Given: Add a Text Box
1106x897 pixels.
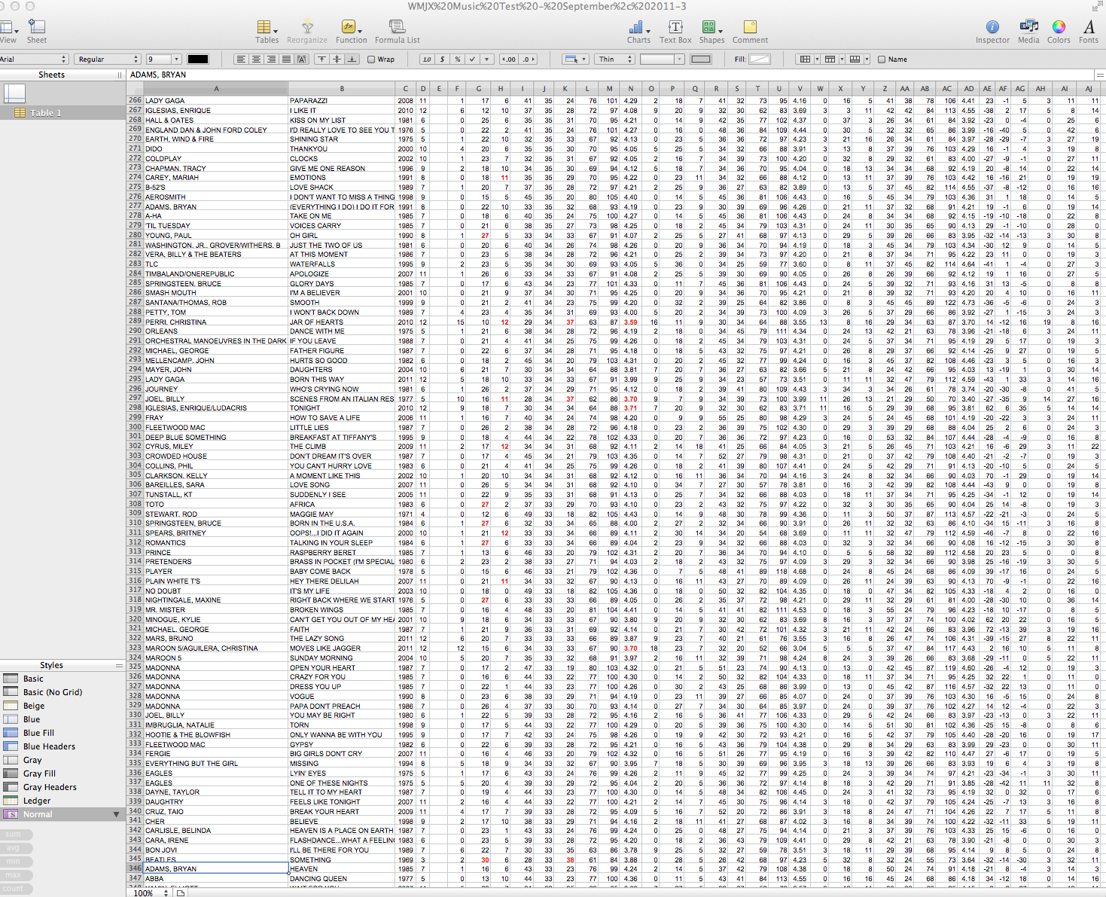Looking at the screenshot, I should 675,31.
